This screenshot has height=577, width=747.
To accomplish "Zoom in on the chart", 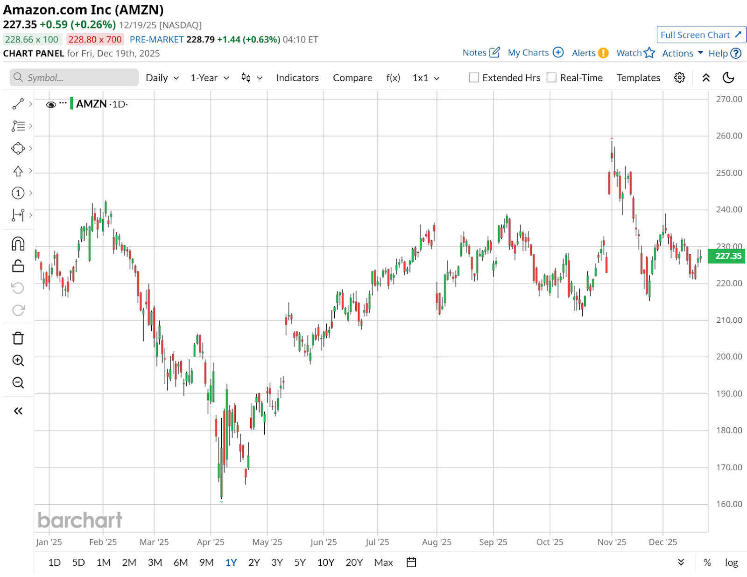I will coord(18,361).
